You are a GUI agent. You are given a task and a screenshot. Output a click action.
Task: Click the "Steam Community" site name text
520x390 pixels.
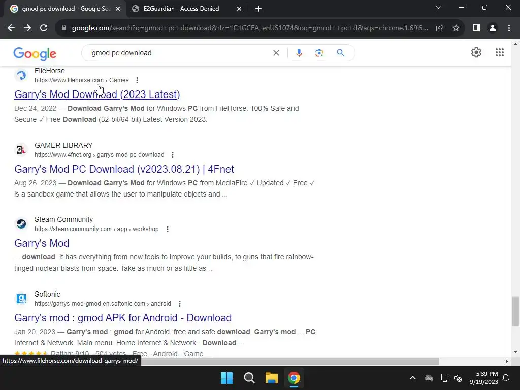pyautogui.click(x=63, y=219)
